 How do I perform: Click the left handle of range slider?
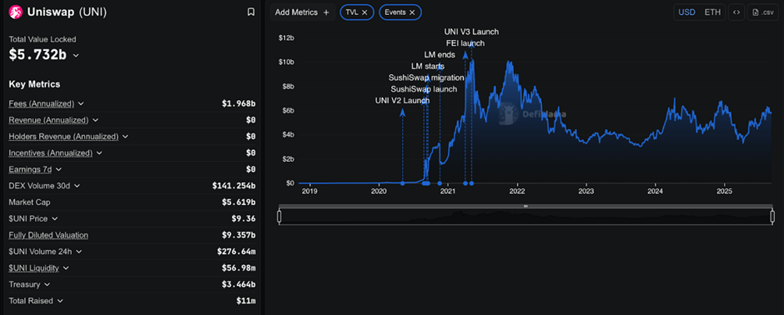coord(279,216)
